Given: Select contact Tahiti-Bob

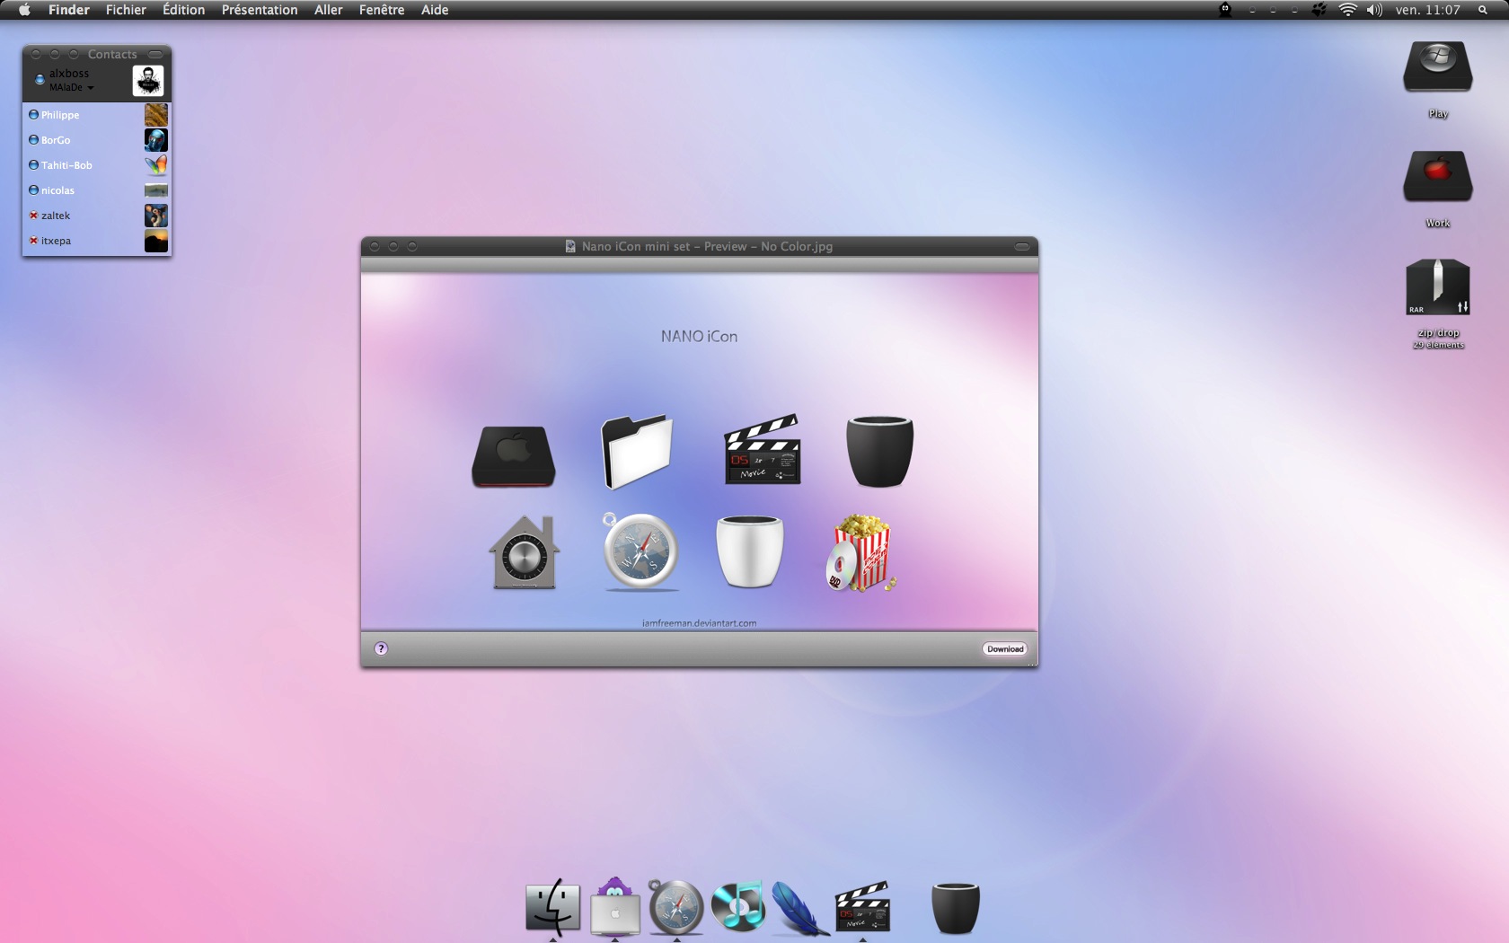Looking at the screenshot, I should click(97, 165).
